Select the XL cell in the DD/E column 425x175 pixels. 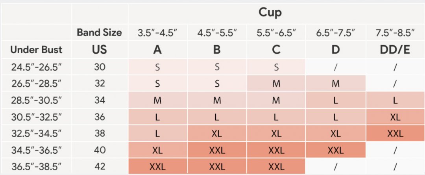click(395, 117)
